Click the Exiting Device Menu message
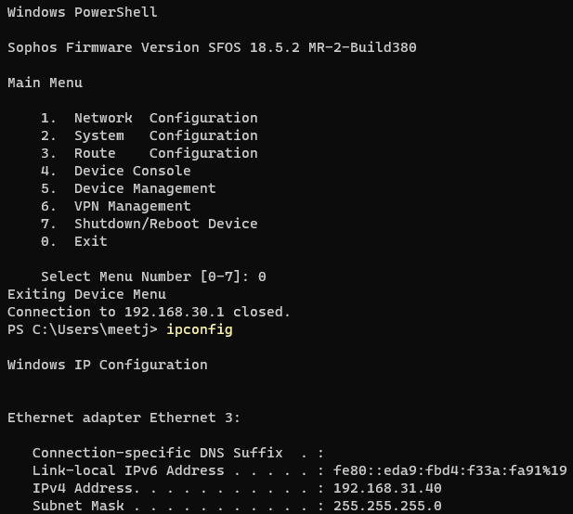Screen dimensions: 573x514 click(86, 294)
